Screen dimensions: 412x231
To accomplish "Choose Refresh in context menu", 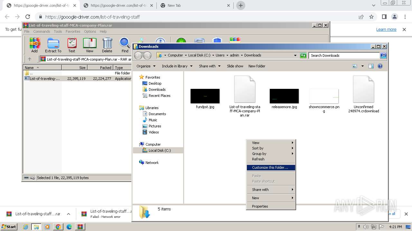I will [x=271, y=159].
